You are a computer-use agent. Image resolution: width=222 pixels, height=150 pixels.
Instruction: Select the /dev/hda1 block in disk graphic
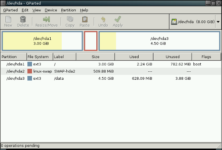[x=42, y=41]
